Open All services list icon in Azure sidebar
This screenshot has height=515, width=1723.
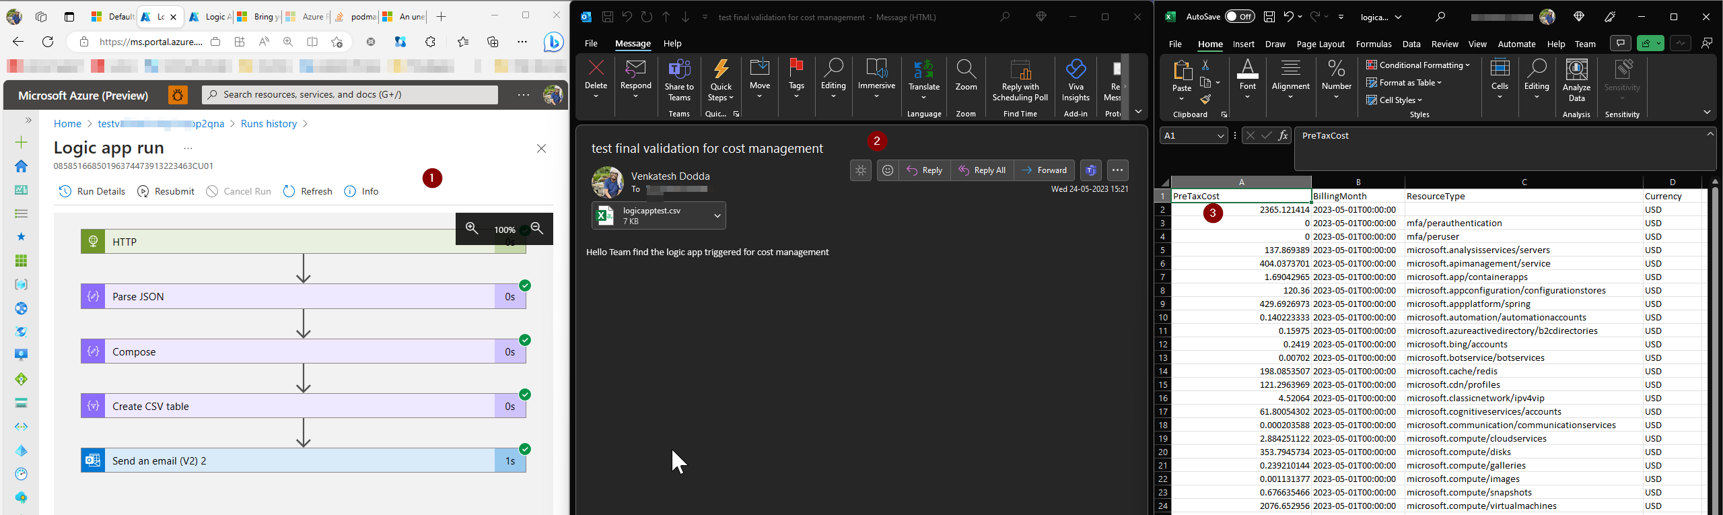[x=22, y=213]
